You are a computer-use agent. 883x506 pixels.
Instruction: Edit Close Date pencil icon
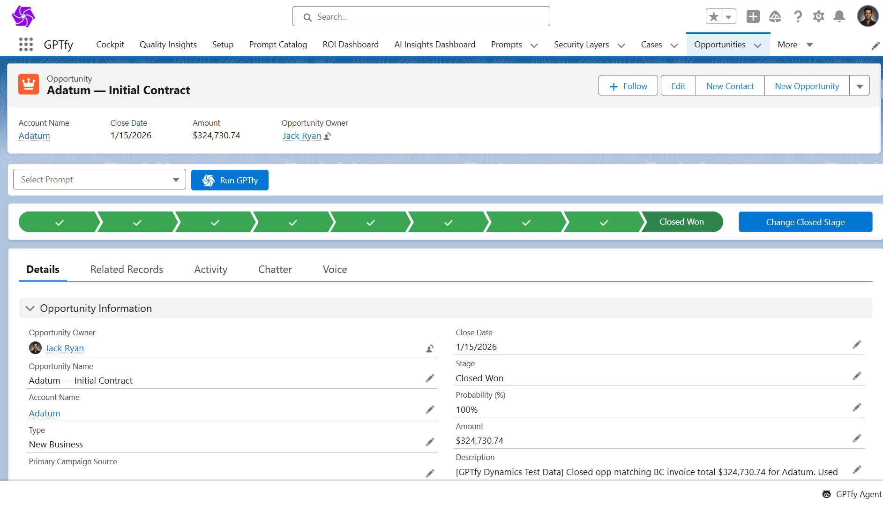click(857, 345)
